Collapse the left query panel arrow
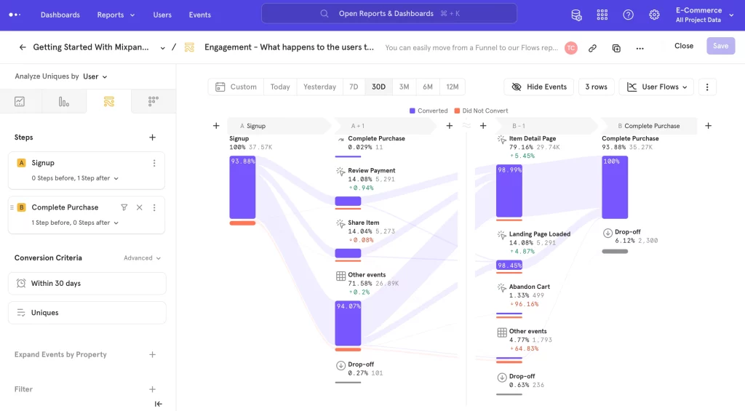The height and width of the screenshot is (411, 745). [x=158, y=404]
